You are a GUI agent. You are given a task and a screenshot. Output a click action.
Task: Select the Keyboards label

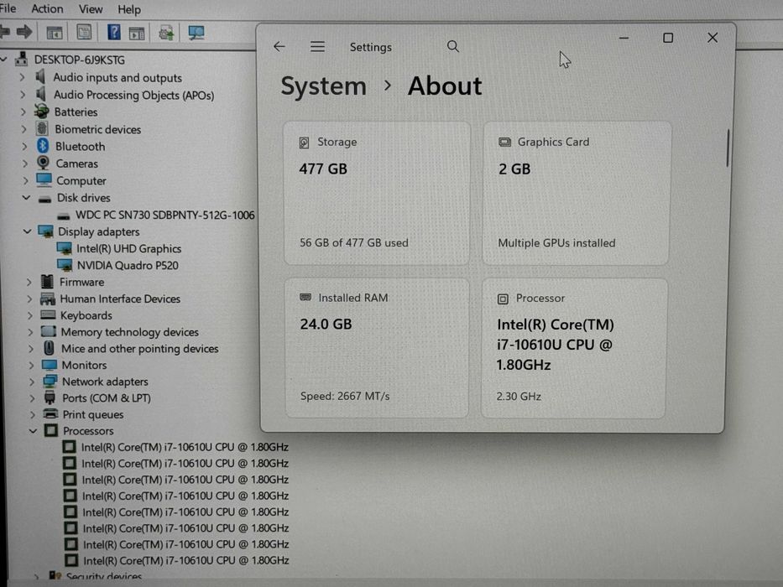click(86, 315)
